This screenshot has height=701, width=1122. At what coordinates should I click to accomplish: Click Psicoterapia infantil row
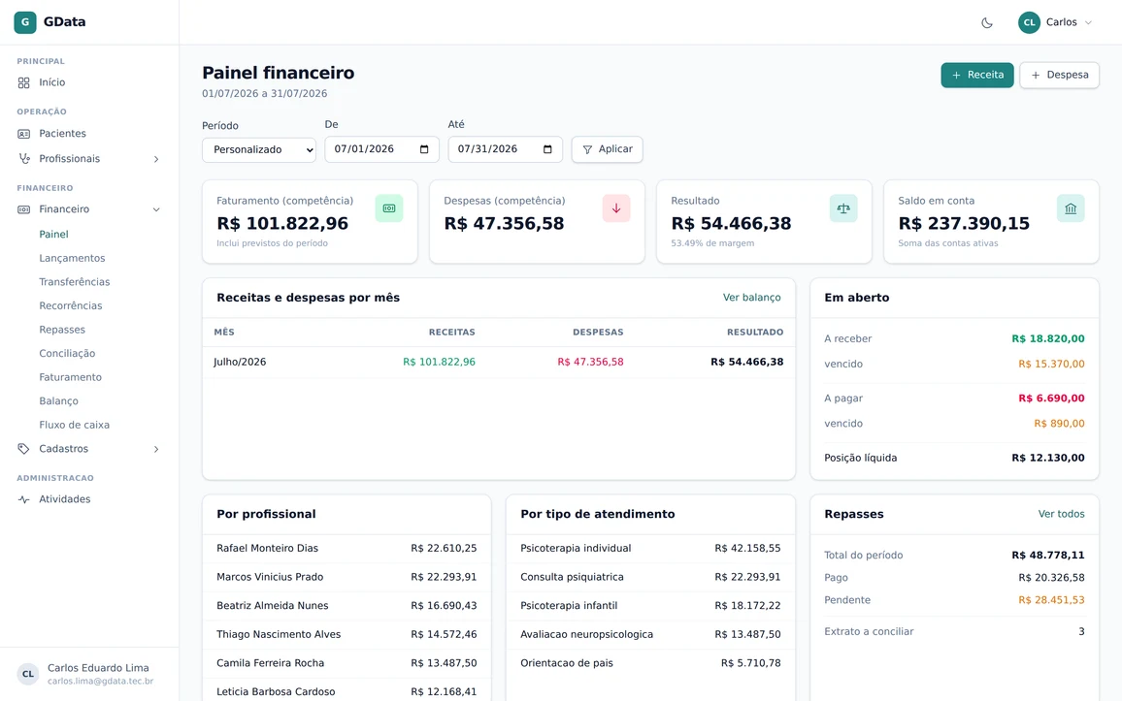(650, 606)
